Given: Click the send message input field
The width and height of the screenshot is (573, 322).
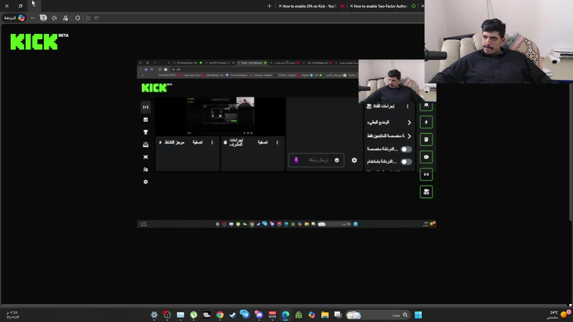Looking at the screenshot, I should click(x=316, y=160).
